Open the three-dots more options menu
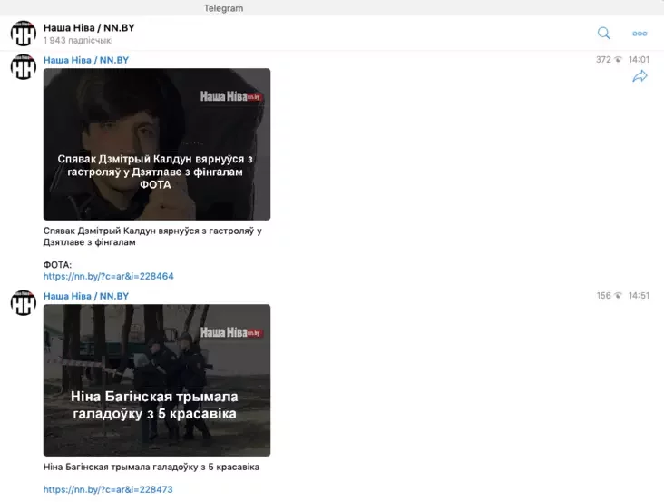The image size is (664, 502). click(x=640, y=34)
